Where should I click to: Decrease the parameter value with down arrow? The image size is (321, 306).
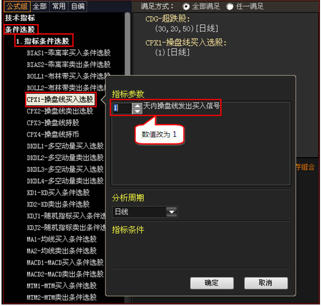(x=137, y=111)
